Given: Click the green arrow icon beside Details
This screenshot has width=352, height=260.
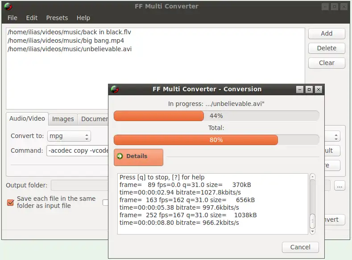Looking at the screenshot, I should (x=120, y=156).
